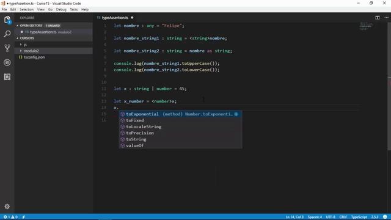The image size is (391, 220).
Task: Open tsconfig.json in the explorer
Action: click(x=54, y=57)
